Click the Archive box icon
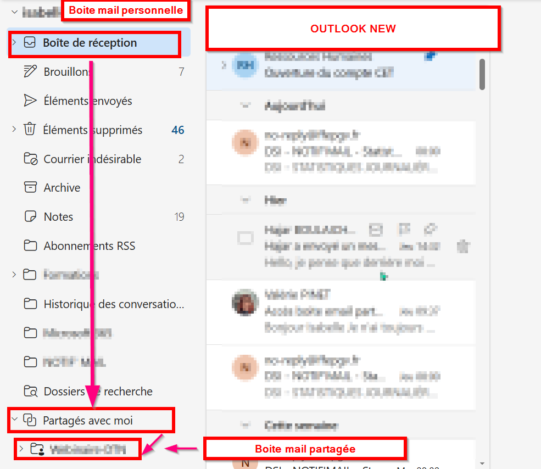 (x=30, y=187)
